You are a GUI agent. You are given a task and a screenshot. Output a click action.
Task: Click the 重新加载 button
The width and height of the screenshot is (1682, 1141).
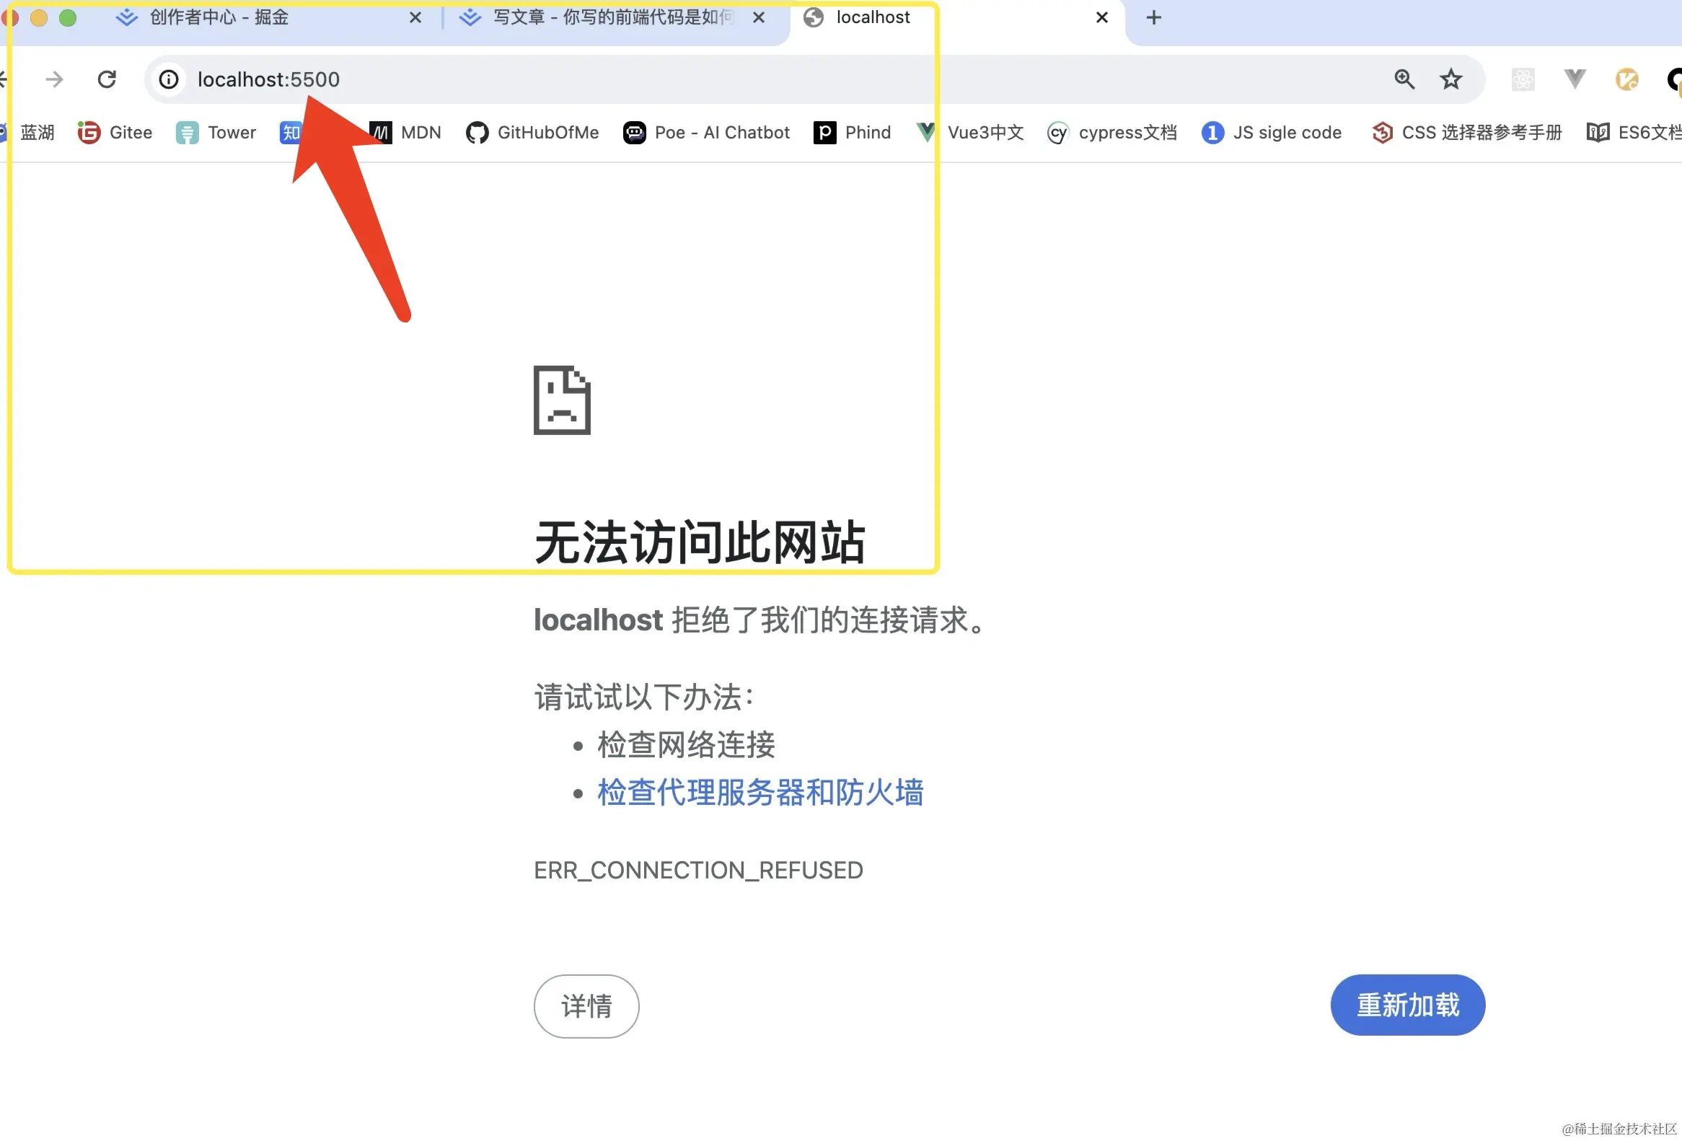pos(1408,1004)
